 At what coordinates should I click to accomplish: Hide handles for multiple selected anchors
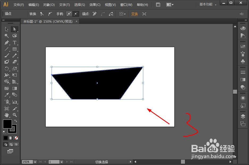[76, 14]
